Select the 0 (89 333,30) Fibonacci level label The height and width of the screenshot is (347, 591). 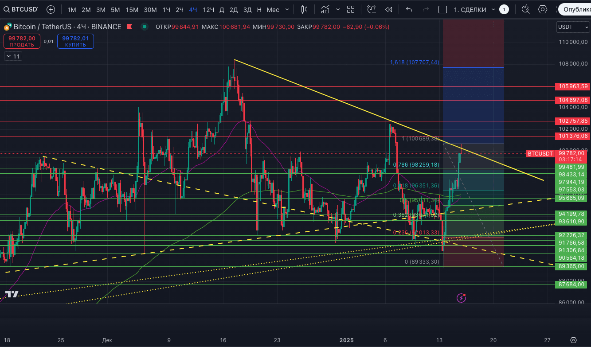click(422, 262)
